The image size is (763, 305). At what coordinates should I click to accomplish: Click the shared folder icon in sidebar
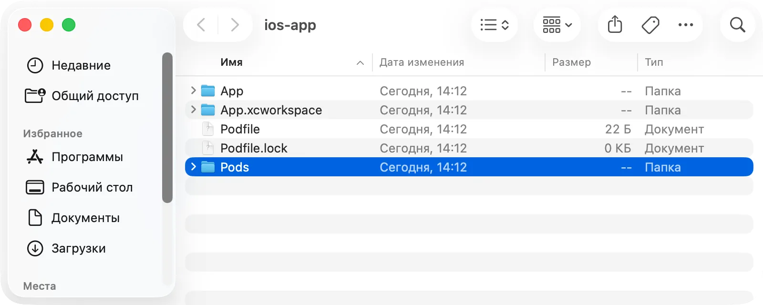coord(35,96)
